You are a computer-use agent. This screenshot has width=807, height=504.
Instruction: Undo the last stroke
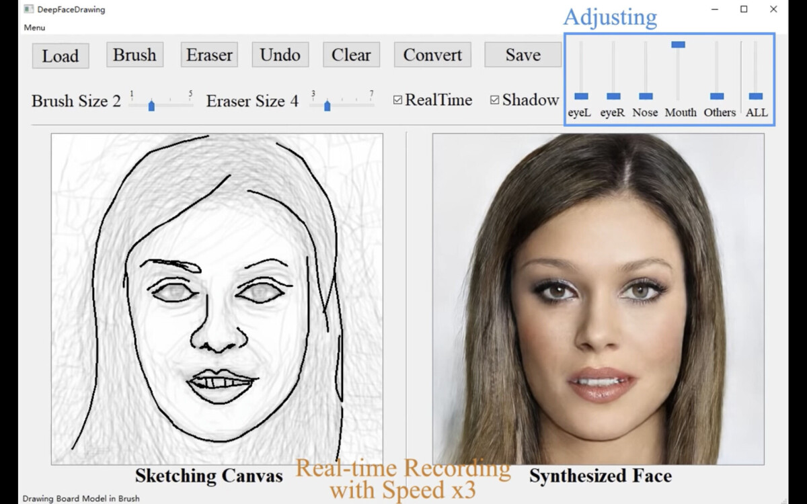coord(280,54)
